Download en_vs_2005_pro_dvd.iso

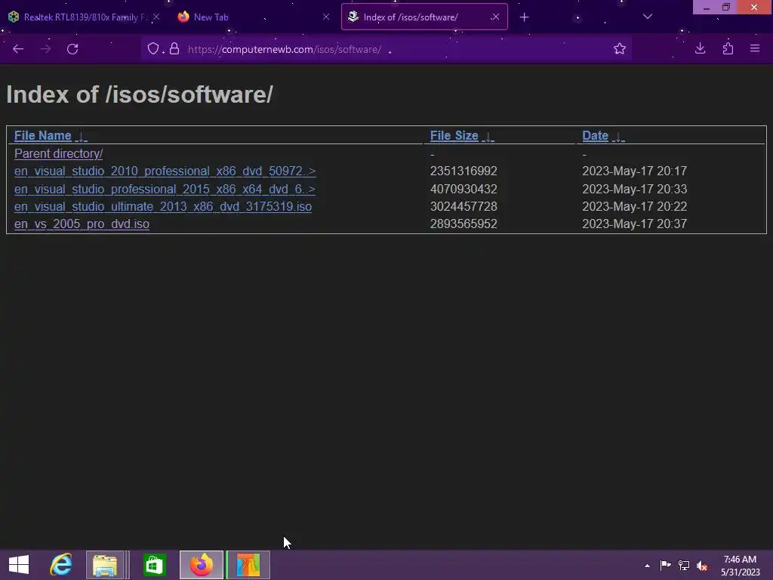(82, 224)
